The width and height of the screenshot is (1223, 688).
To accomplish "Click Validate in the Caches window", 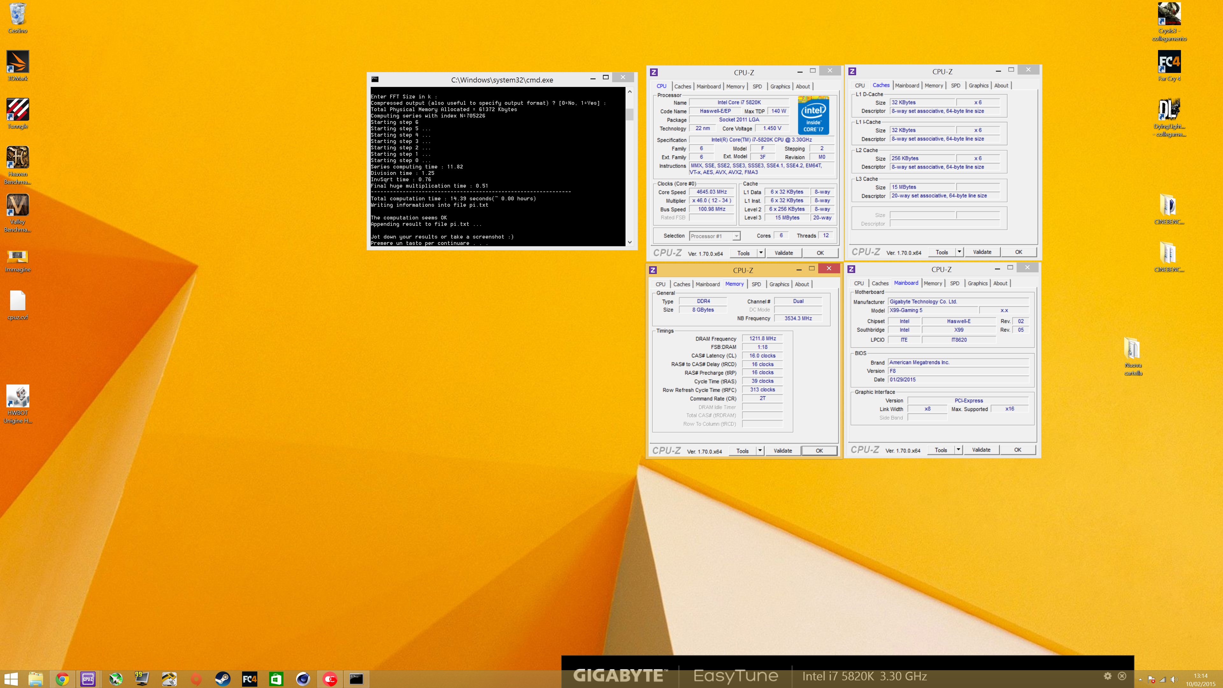I will [x=982, y=252].
